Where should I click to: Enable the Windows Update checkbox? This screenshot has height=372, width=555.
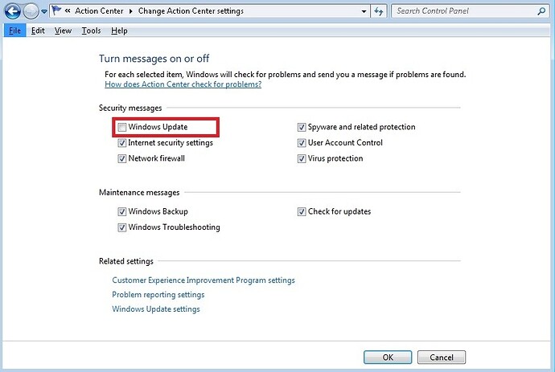[121, 127]
